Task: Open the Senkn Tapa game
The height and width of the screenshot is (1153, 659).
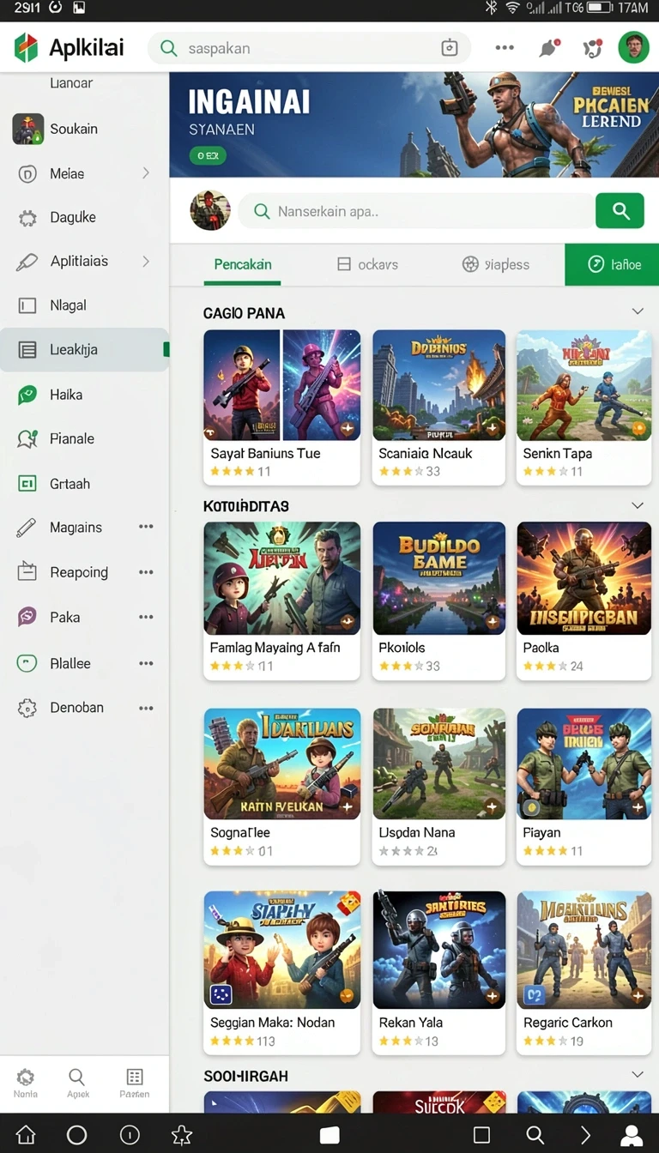Action: pos(583,407)
